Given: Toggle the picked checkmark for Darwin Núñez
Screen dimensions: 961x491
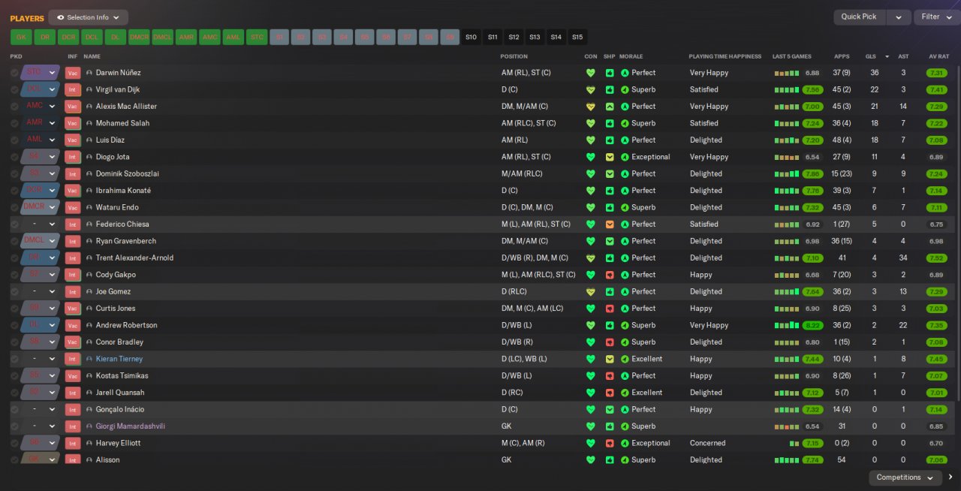Looking at the screenshot, I should (14, 73).
